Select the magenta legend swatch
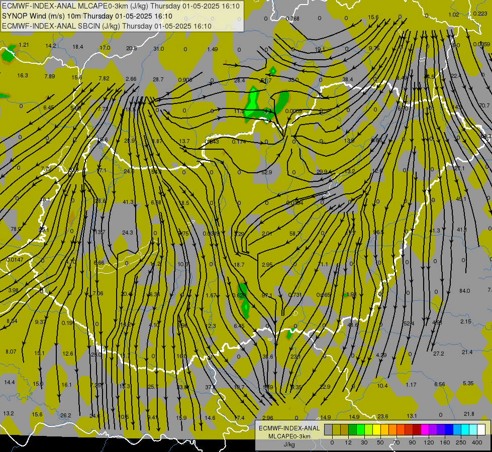This screenshot has height=452, width=492. [425, 430]
